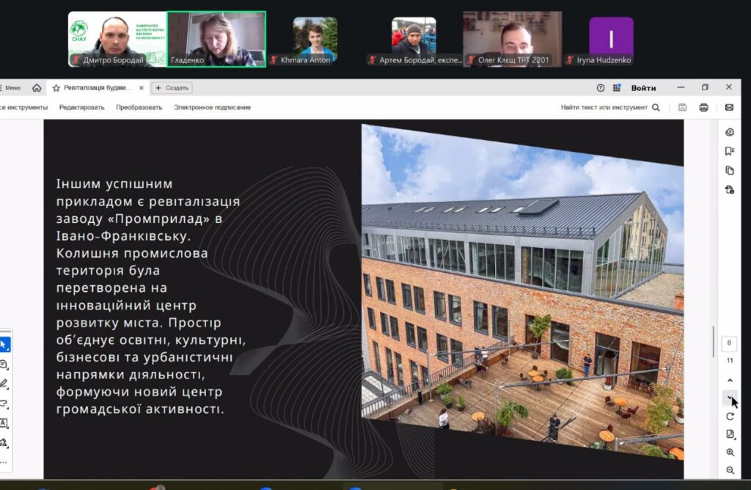Image resolution: width=751 pixels, height=490 pixels.
Task: Open the Acrobat home screen via house icon
Action: click(37, 88)
